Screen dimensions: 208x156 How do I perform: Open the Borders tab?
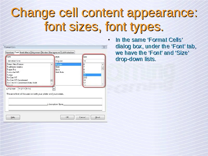pyautogui.click(x=45, y=53)
